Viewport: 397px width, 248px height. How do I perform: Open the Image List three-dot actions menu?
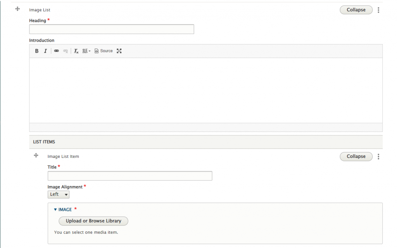(378, 10)
